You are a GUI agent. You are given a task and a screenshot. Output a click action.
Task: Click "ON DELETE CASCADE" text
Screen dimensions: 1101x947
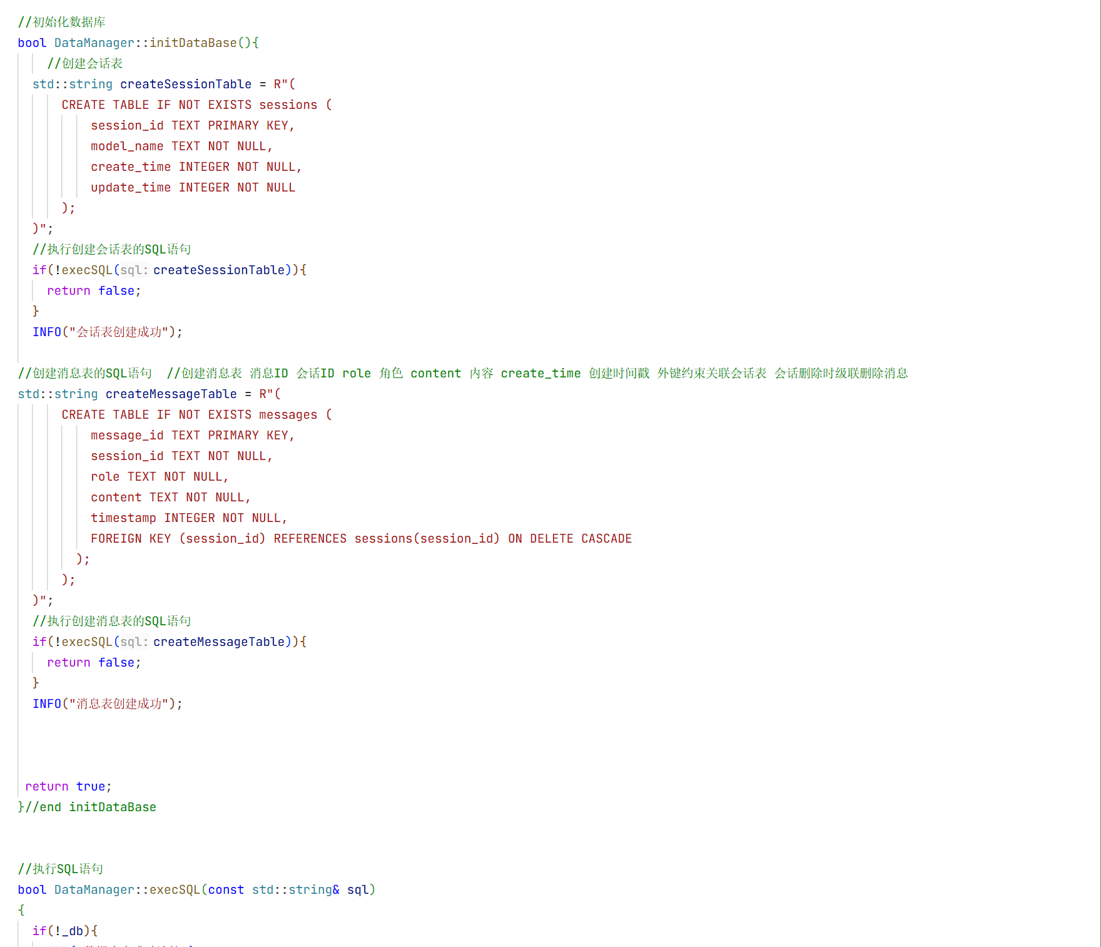(x=570, y=538)
